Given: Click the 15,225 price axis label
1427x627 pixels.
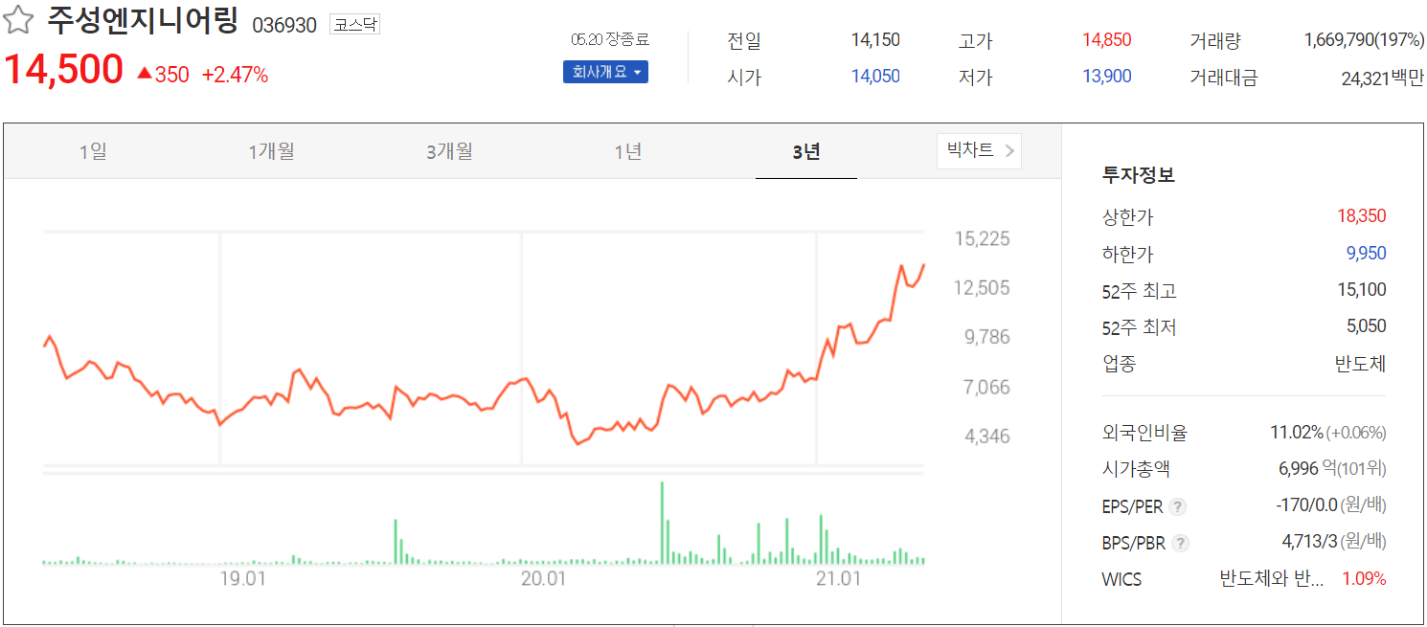Looking at the screenshot, I should [982, 238].
